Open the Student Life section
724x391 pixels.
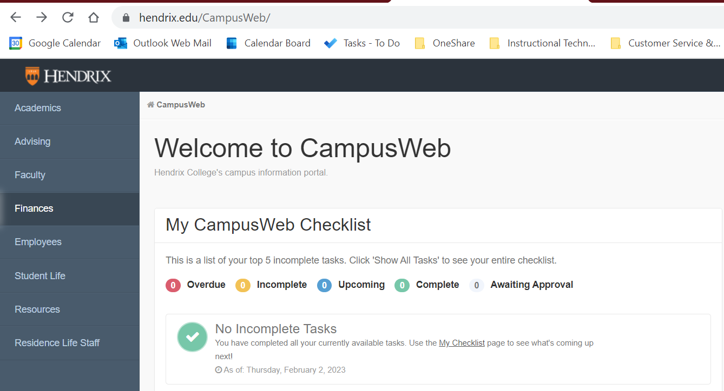pyautogui.click(x=40, y=275)
